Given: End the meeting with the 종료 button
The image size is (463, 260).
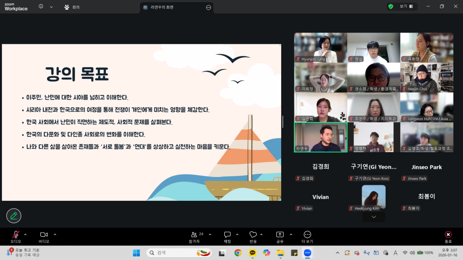Looking at the screenshot, I should 448,235.
